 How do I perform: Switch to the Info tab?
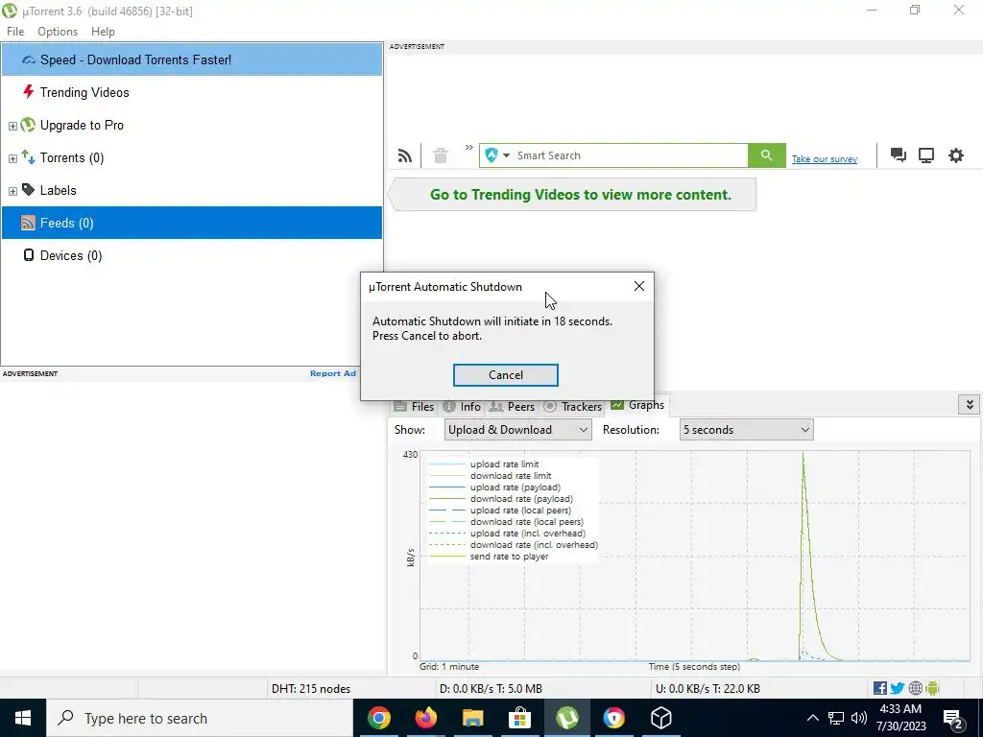[462, 406]
